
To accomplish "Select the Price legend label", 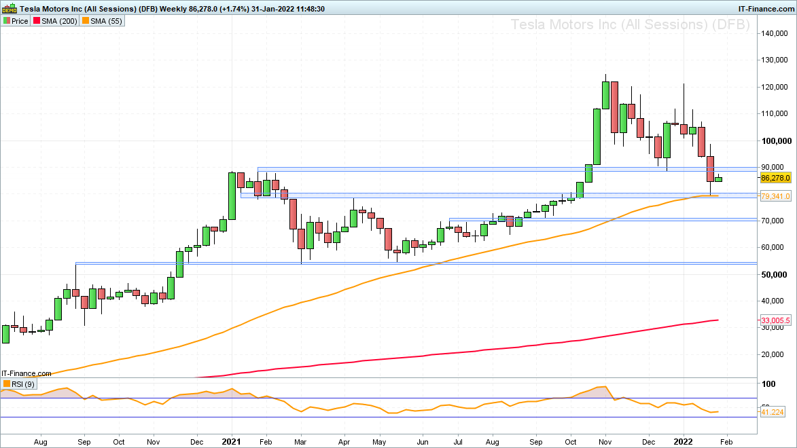I will tap(20, 21).
